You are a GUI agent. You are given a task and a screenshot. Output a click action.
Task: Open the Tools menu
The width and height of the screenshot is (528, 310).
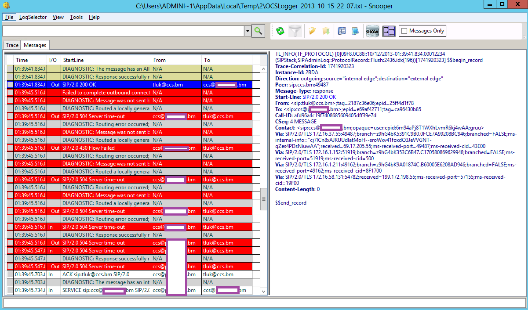tap(76, 17)
